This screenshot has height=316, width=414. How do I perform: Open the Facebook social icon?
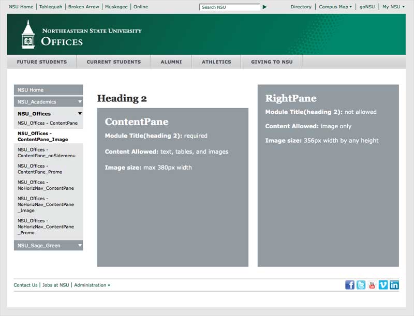(x=350, y=285)
